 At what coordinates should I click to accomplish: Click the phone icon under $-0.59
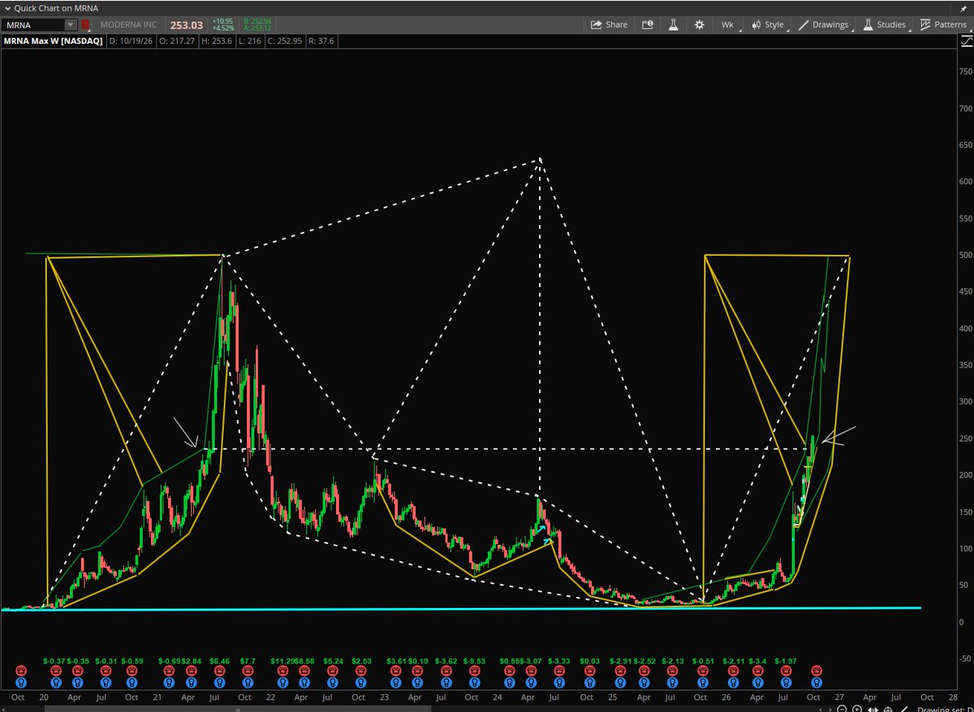[x=134, y=671]
